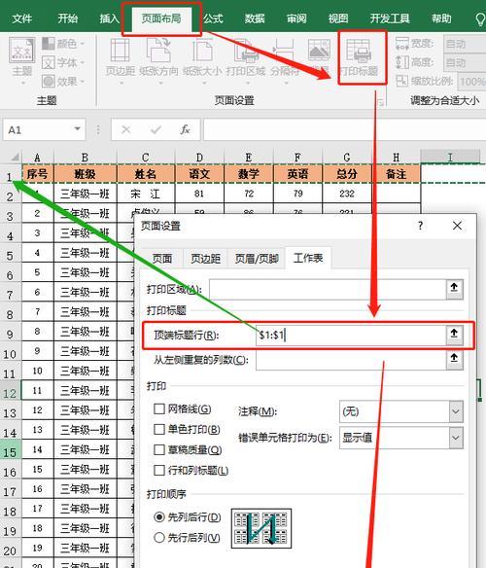This screenshot has height=568, width=486.
Task: Click the Background (背景) picture icon
Action: (319, 50)
